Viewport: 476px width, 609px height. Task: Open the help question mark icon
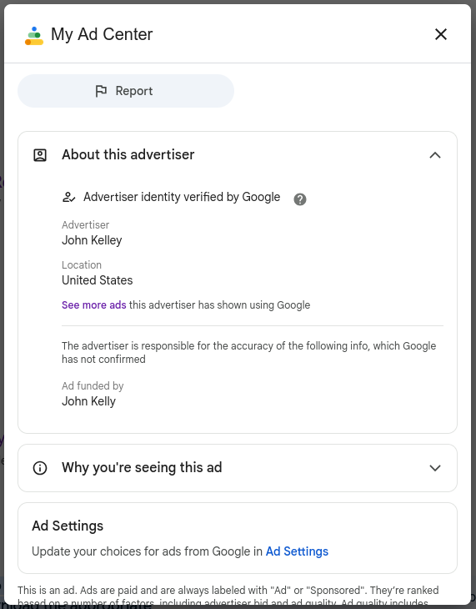pyautogui.click(x=300, y=199)
